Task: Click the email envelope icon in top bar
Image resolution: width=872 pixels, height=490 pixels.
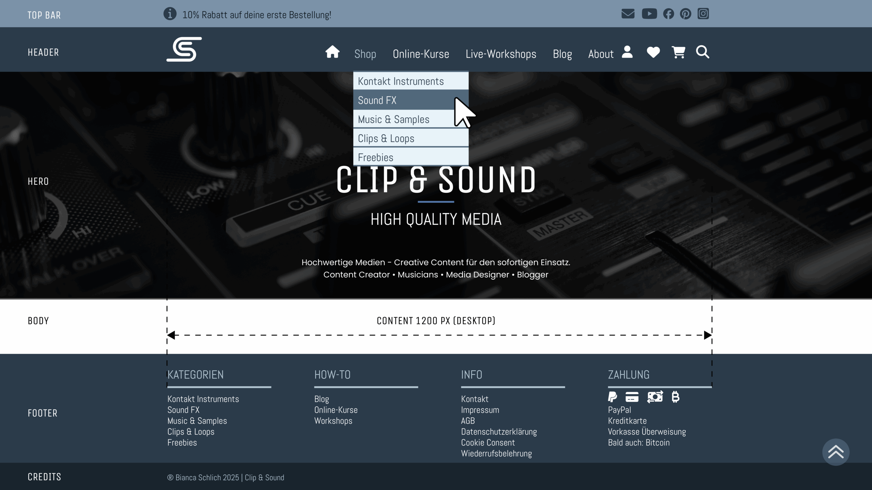Action: coord(628,14)
